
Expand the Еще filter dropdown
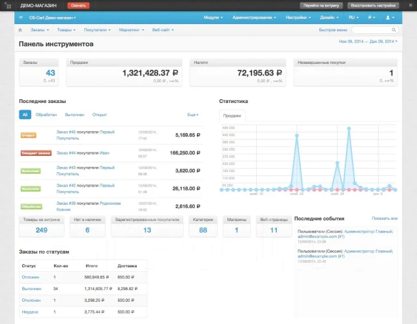[193, 115]
